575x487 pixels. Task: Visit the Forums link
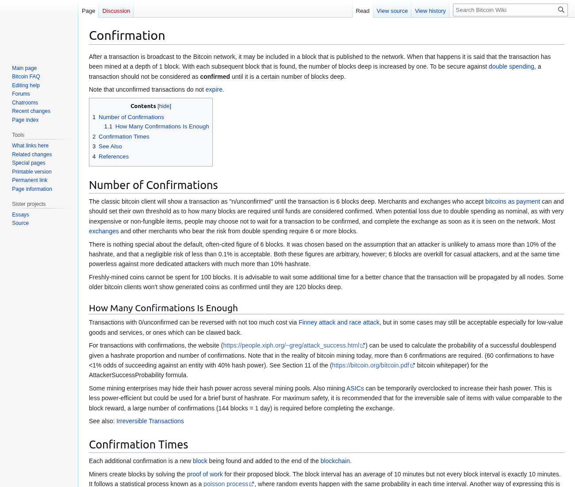coord(21,94)
